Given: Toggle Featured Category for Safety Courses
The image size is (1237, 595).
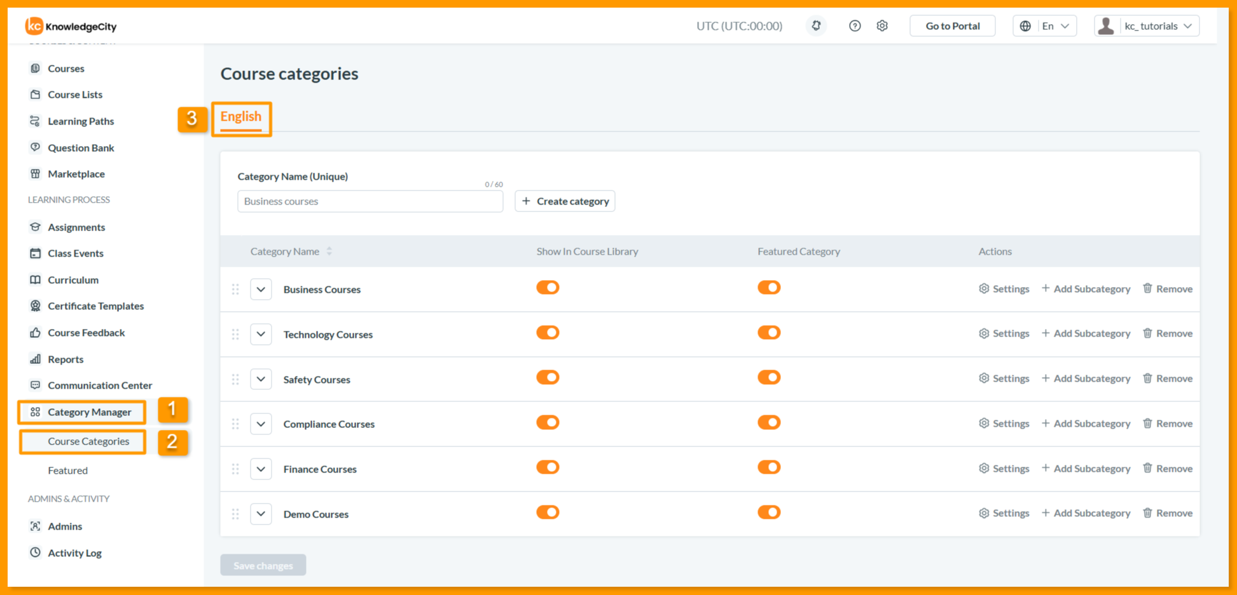Looking at the screenshot, I should point(769,377).
